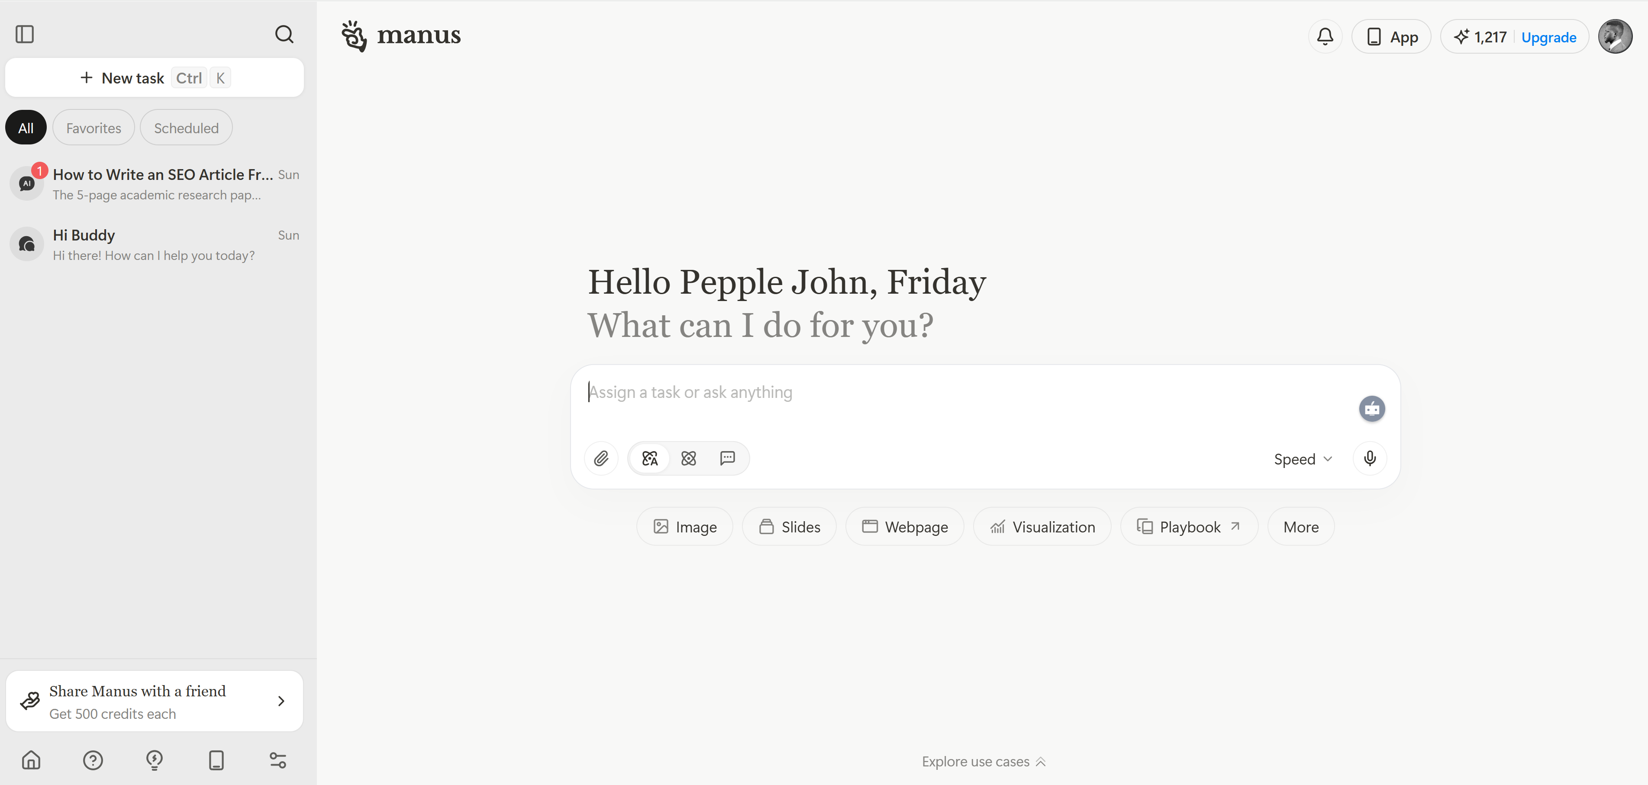
Task: Open the Speed model dropdown
Action: [1303, 459]
